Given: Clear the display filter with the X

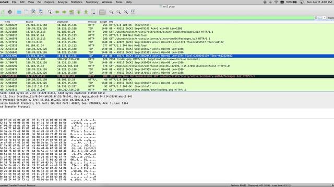Looking at the screenshot, I should pyautogui.click(x=316, y=18).
